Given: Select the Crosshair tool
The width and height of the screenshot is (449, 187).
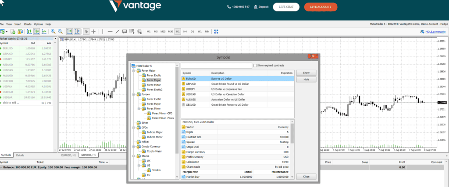Looking at the screenshot, I should 93,31.
